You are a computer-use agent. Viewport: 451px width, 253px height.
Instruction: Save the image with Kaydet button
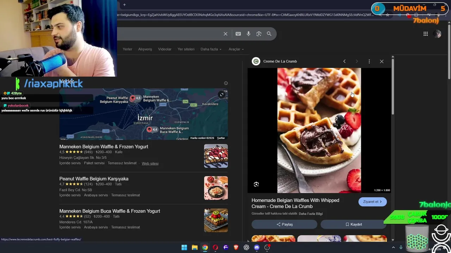tap(353, 224)
